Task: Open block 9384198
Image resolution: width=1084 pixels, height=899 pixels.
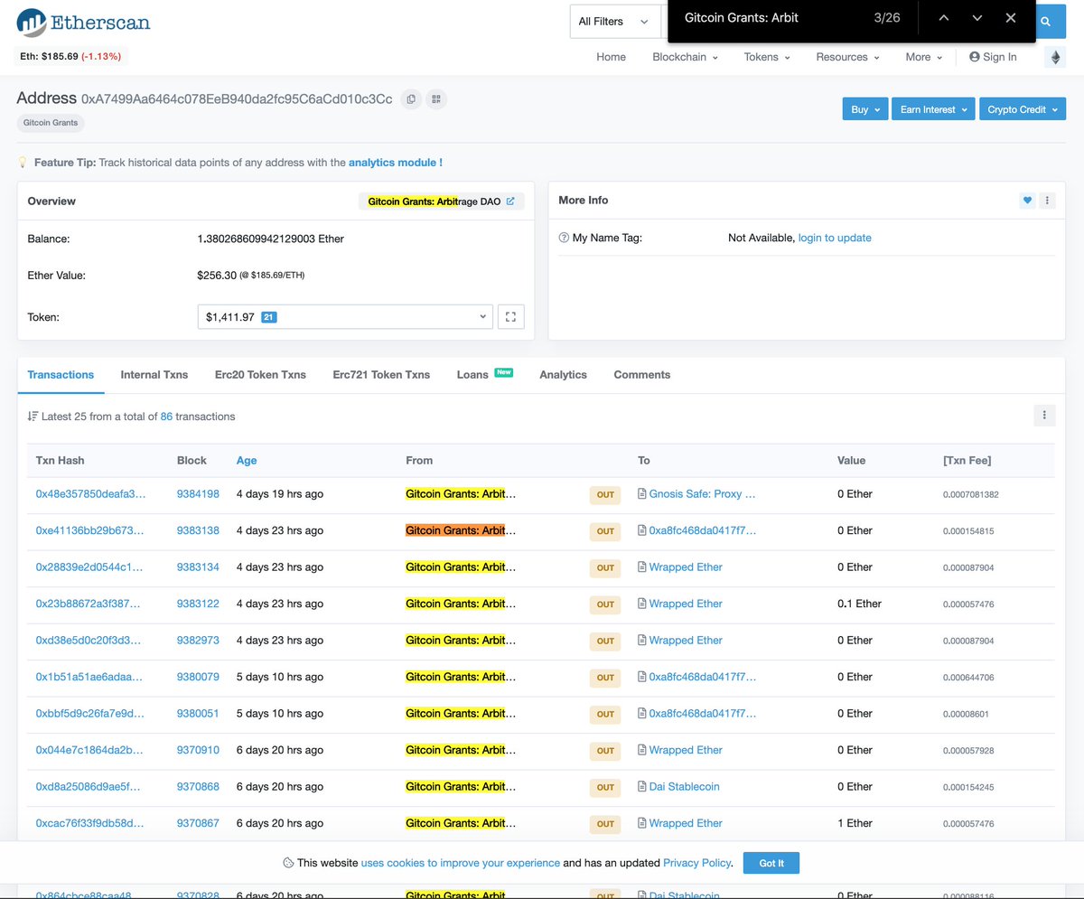Action: [198, 493]
